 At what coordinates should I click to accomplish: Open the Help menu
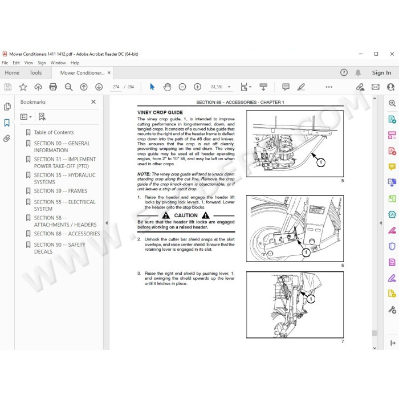(x=75, y=63)
